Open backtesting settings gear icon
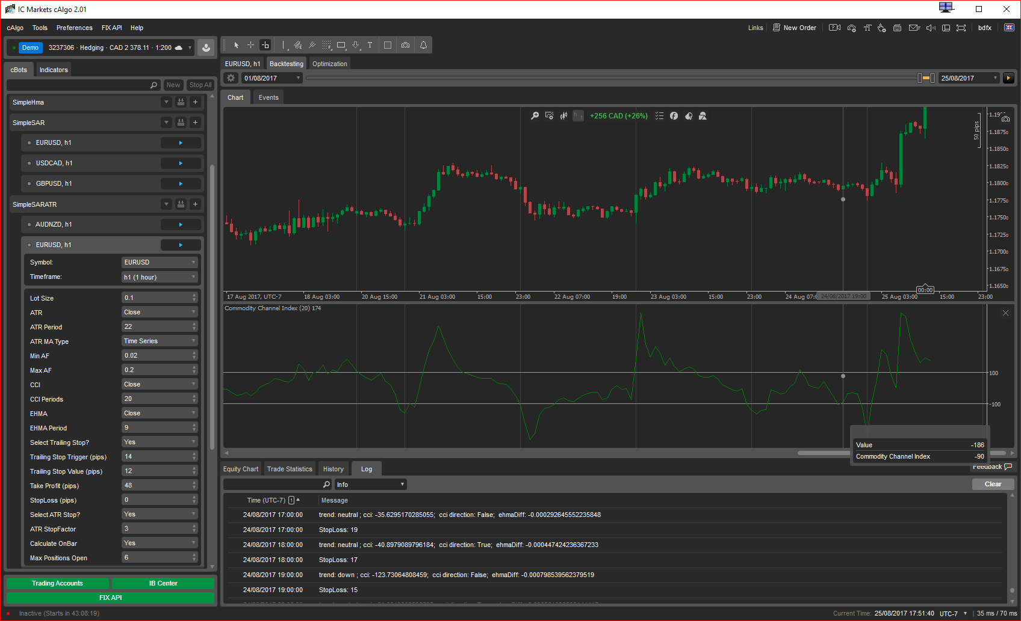1021x621 pixels. (x=231, y=78)
